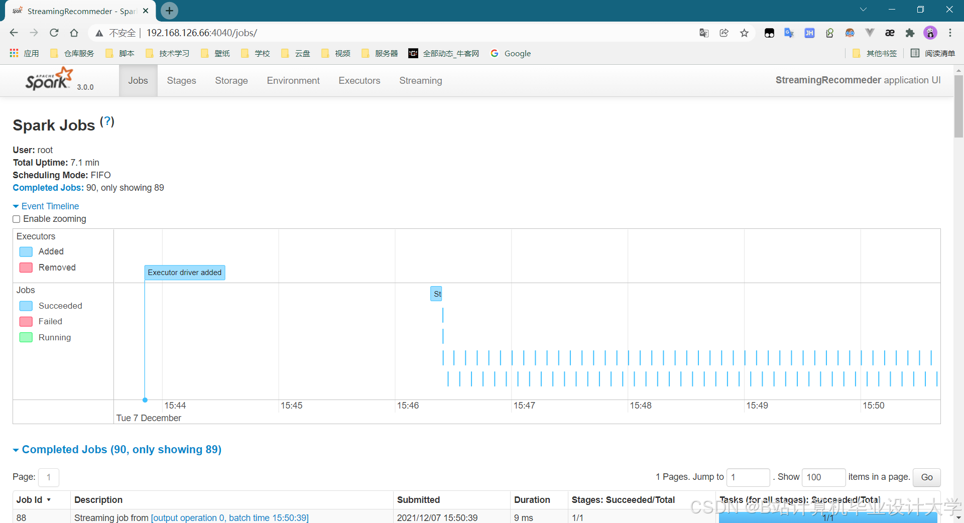This screenshot has width=964, height=523.
Task: Open the 壁纸 bookmark folder
Action: (215, 53)
